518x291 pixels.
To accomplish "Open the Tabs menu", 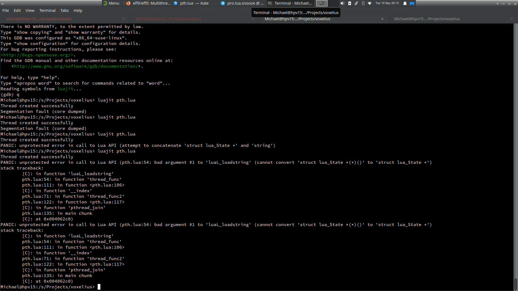I will 64,11.
